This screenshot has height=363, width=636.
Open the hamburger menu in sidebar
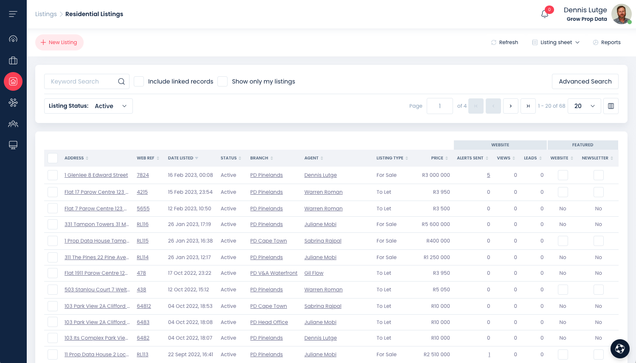click(13, 14)
